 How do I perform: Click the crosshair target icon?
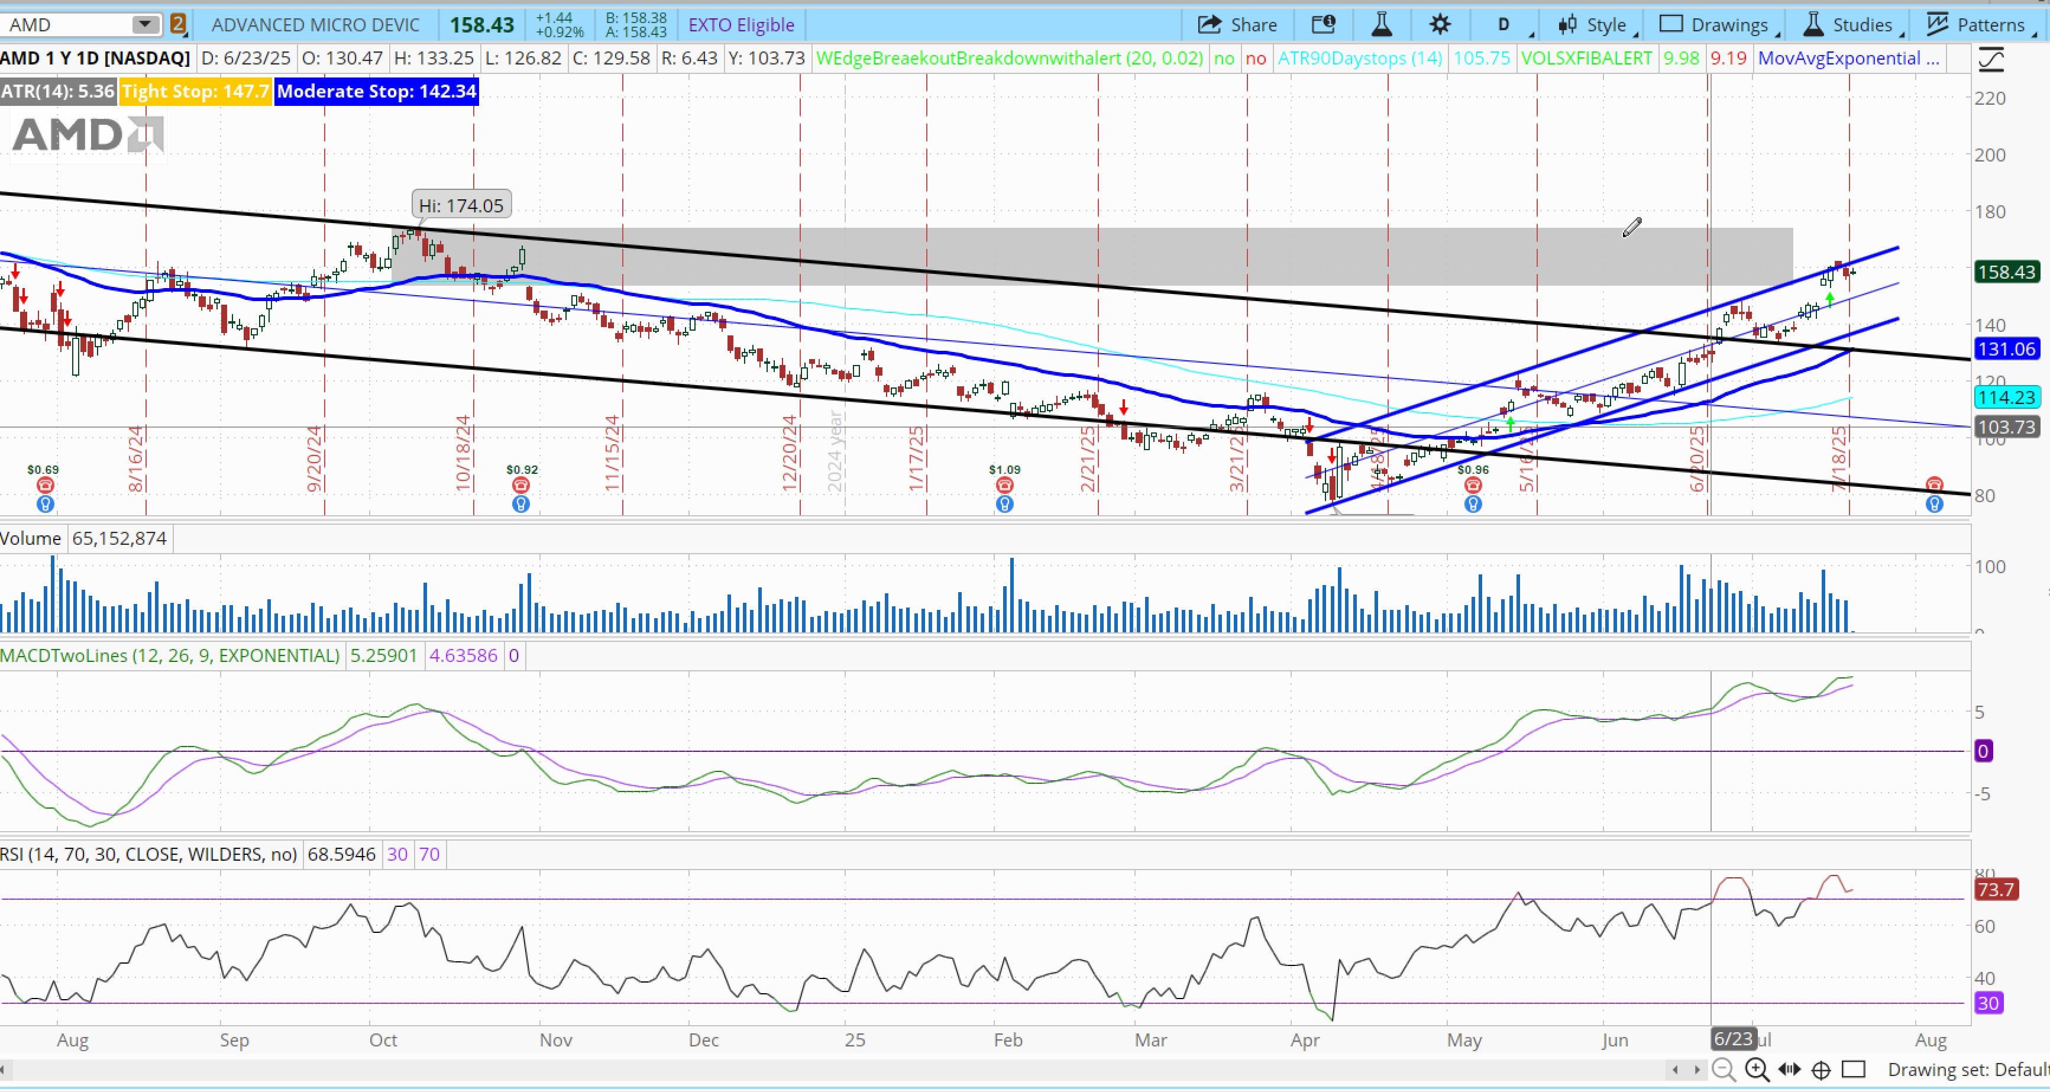(1821, 1069)
